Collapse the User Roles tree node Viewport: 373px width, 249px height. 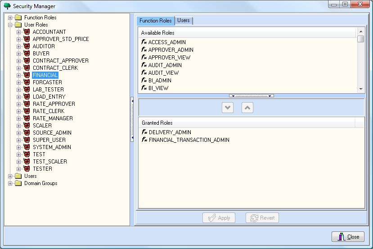10,25
